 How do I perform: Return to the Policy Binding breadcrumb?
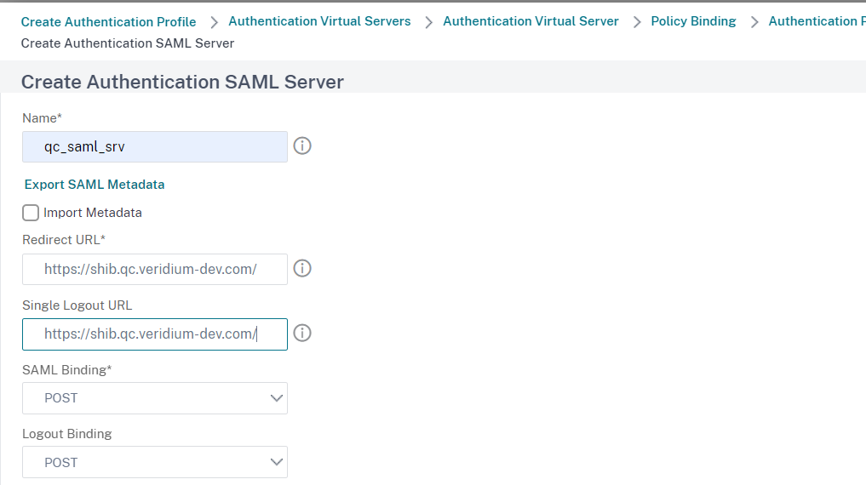[693, 21]
